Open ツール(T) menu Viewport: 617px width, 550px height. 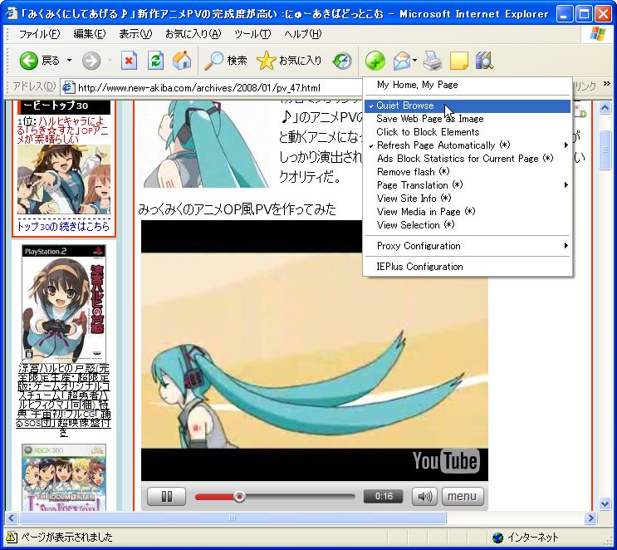pyautogui.click(x=252, y=34)
